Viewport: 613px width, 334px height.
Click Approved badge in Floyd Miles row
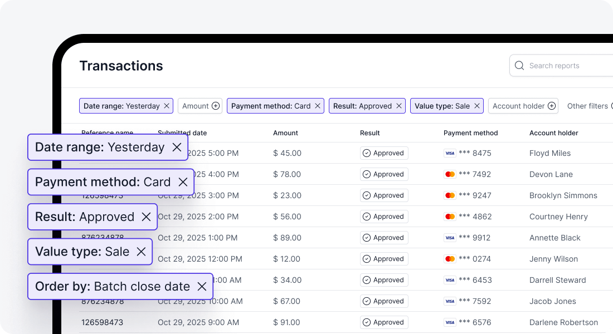384,153
